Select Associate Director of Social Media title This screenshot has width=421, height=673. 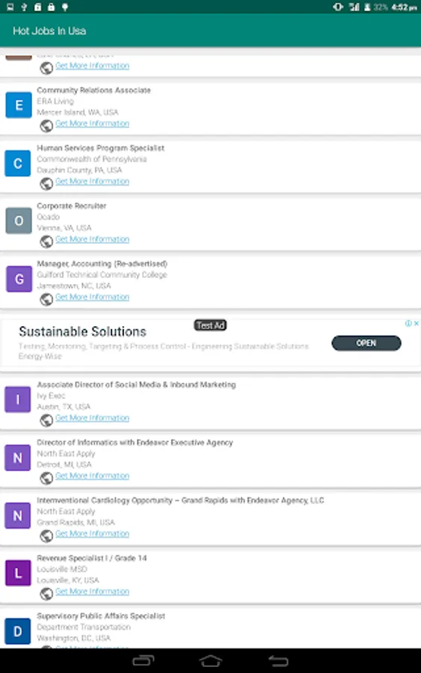pyautogui.click(x=136, y=384)
